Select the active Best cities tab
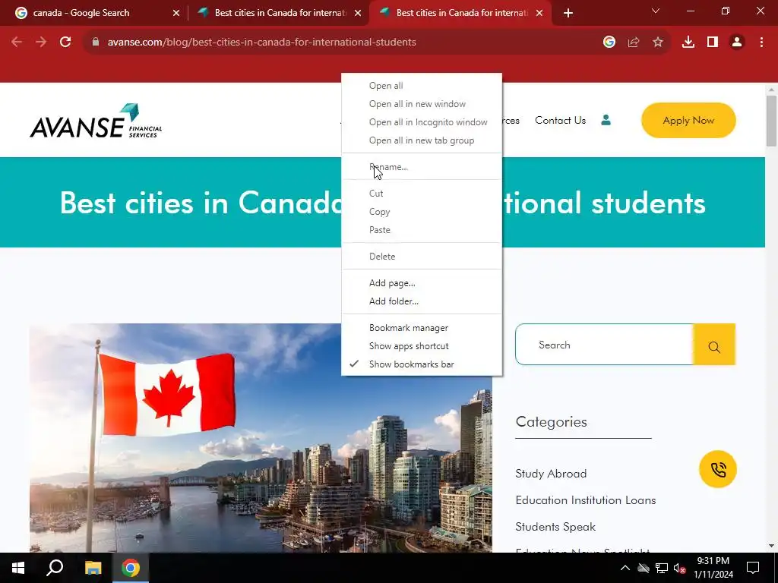This screenshot has height=583, width=778. (x=460, y=13)
